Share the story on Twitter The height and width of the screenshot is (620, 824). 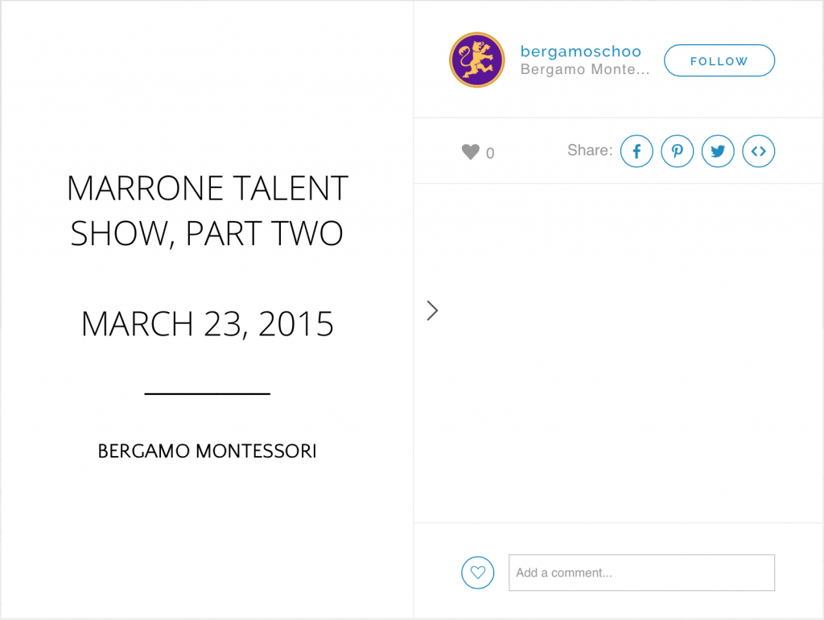[718, 151]
